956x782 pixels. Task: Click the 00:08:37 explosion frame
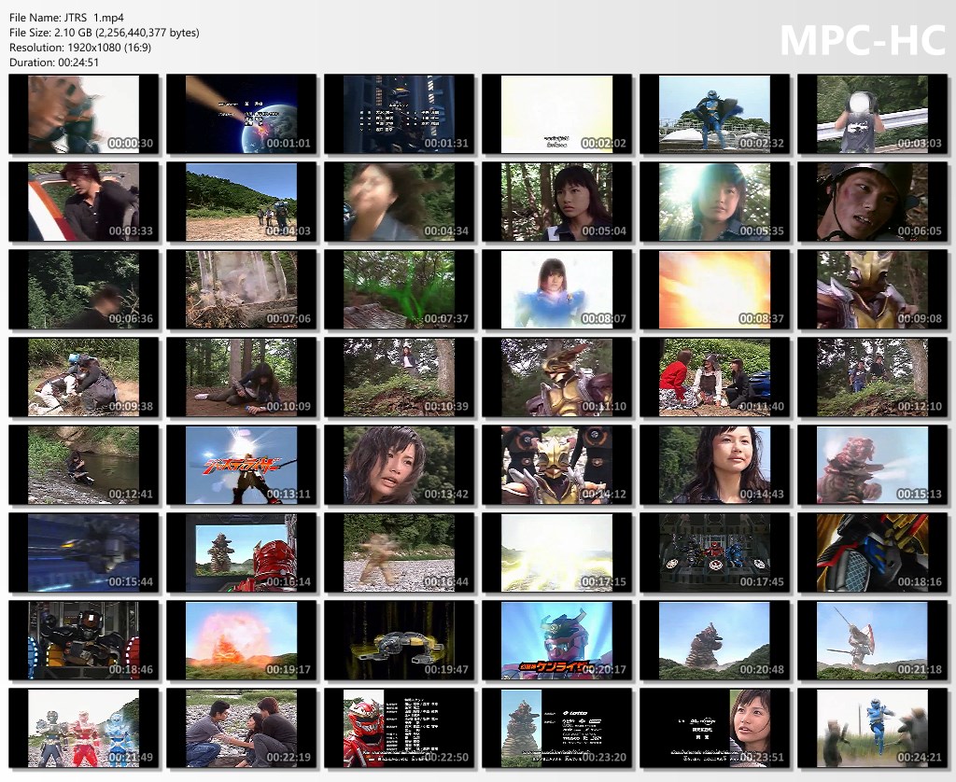(714, 289)
